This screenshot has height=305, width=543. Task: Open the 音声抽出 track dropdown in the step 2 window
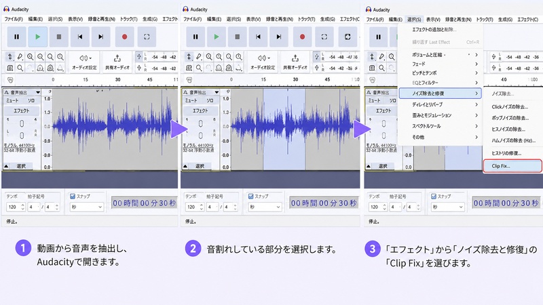(217, 92)
